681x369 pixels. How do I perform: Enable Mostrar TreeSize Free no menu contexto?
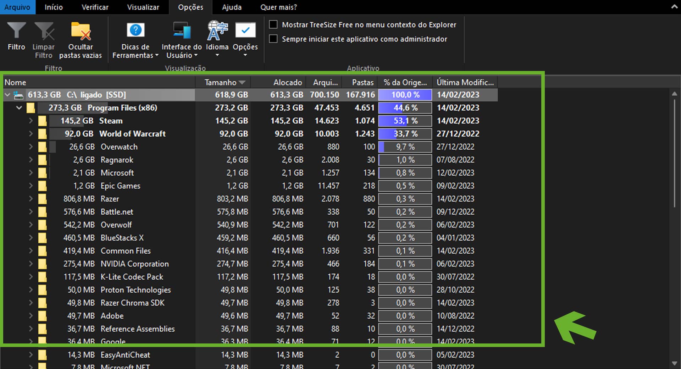pos(273,24)
